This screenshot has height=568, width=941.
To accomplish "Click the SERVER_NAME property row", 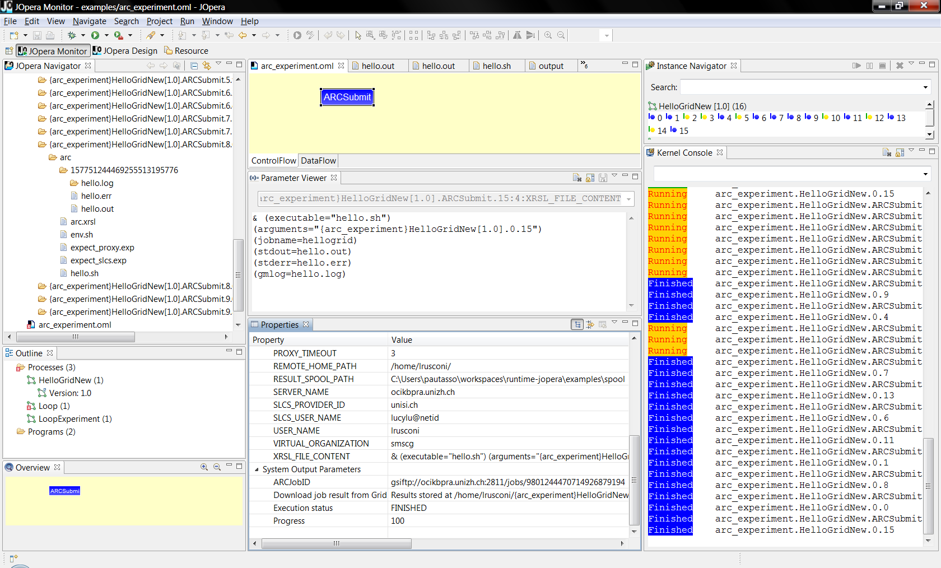I will point(439,392).
